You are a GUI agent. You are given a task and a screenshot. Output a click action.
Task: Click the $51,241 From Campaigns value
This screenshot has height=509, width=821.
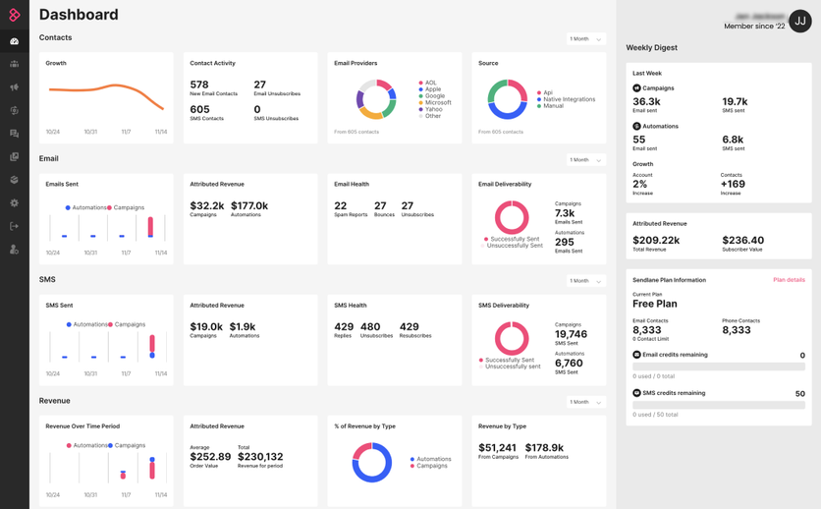click(498, 448)
